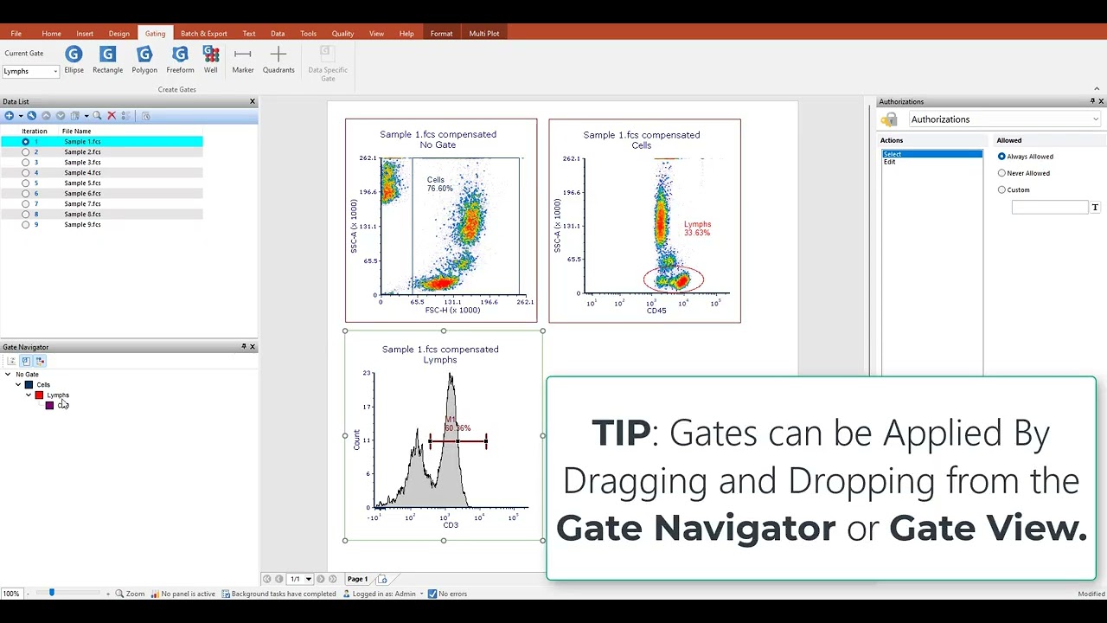Open data properties wrench icon in Data List
This screenshot has width=1107, height=623.
click(32, 116)
